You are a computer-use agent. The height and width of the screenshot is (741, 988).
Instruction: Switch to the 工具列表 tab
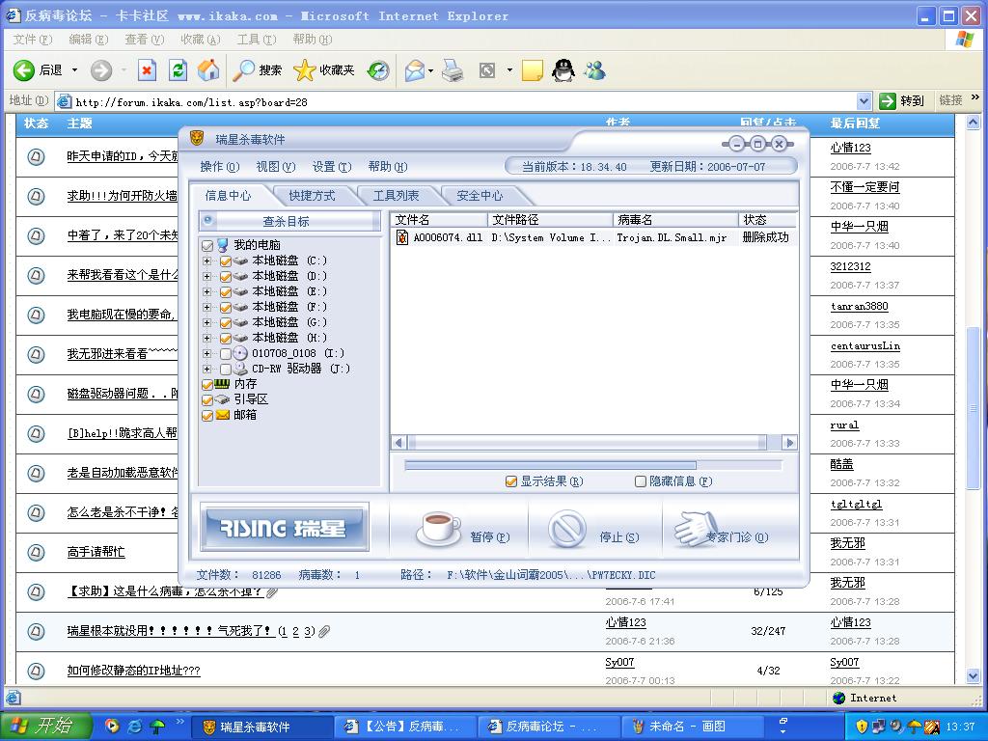point(396,195)
